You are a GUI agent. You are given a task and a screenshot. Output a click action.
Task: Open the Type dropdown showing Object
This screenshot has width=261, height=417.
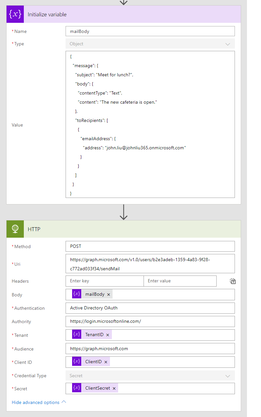click(x=150, y=44)
